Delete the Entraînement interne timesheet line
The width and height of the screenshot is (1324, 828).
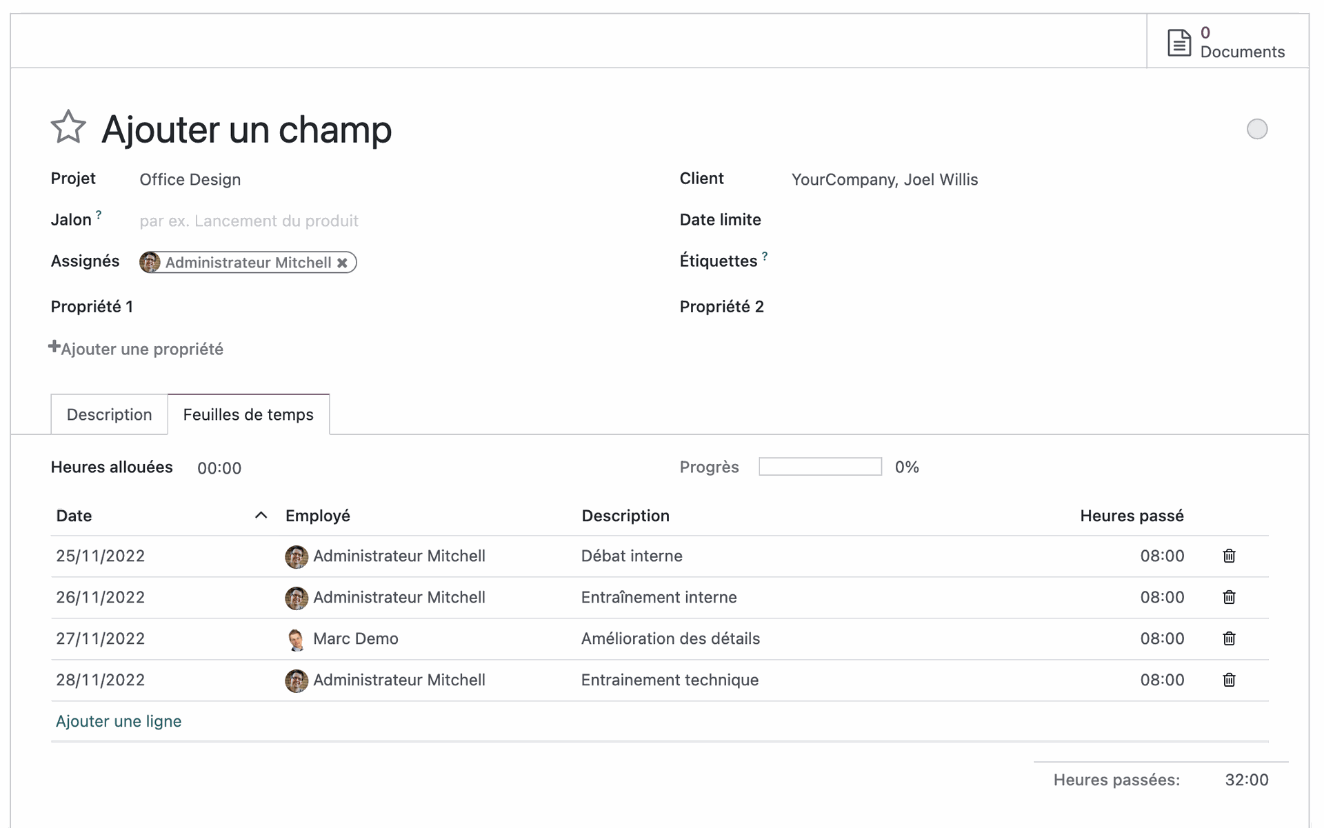click(x=1229, y=597)
